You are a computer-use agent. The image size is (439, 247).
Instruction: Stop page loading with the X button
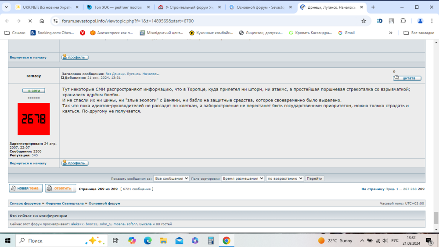pos(30,21)
